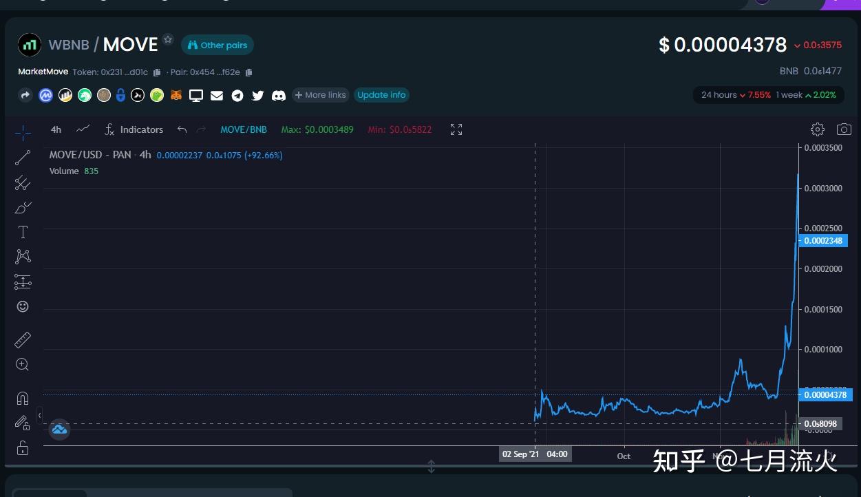Click the 24 hours 7.55% change stat

(x=736, y=95)
